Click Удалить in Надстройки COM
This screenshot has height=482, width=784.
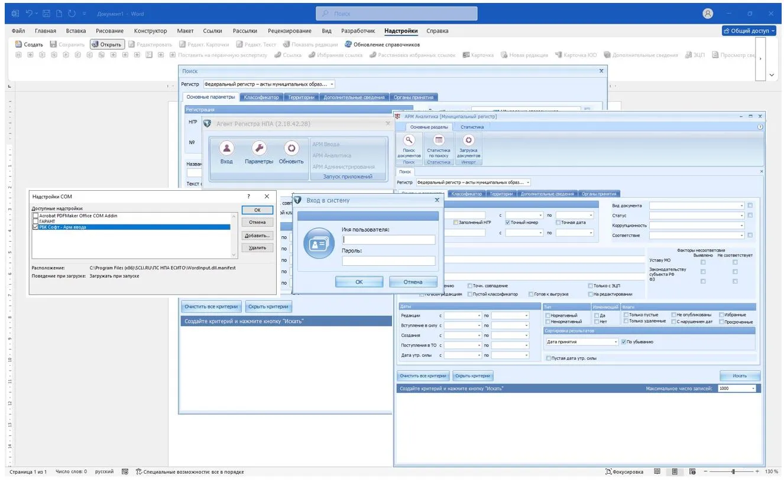[257, 248]
